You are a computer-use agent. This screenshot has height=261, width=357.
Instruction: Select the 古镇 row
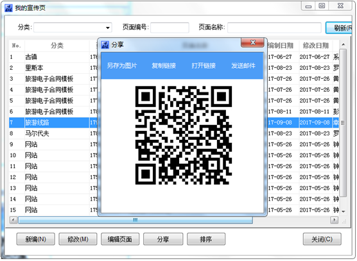tap(174, 57)
